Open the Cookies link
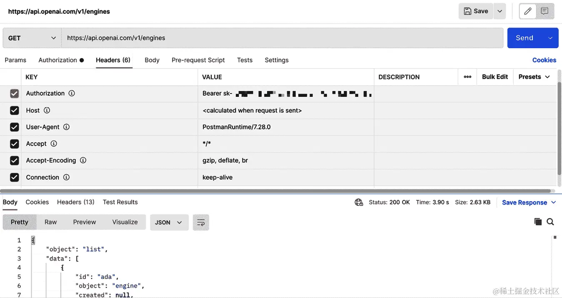 544,60
